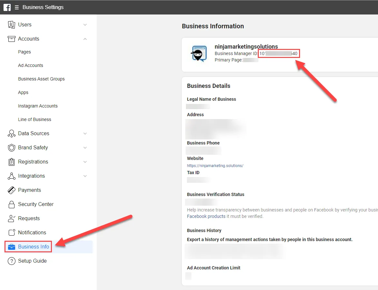This screenshot has height=290, width=378.
Task: Select the Accounts menu label
Action: click(28, 39)
